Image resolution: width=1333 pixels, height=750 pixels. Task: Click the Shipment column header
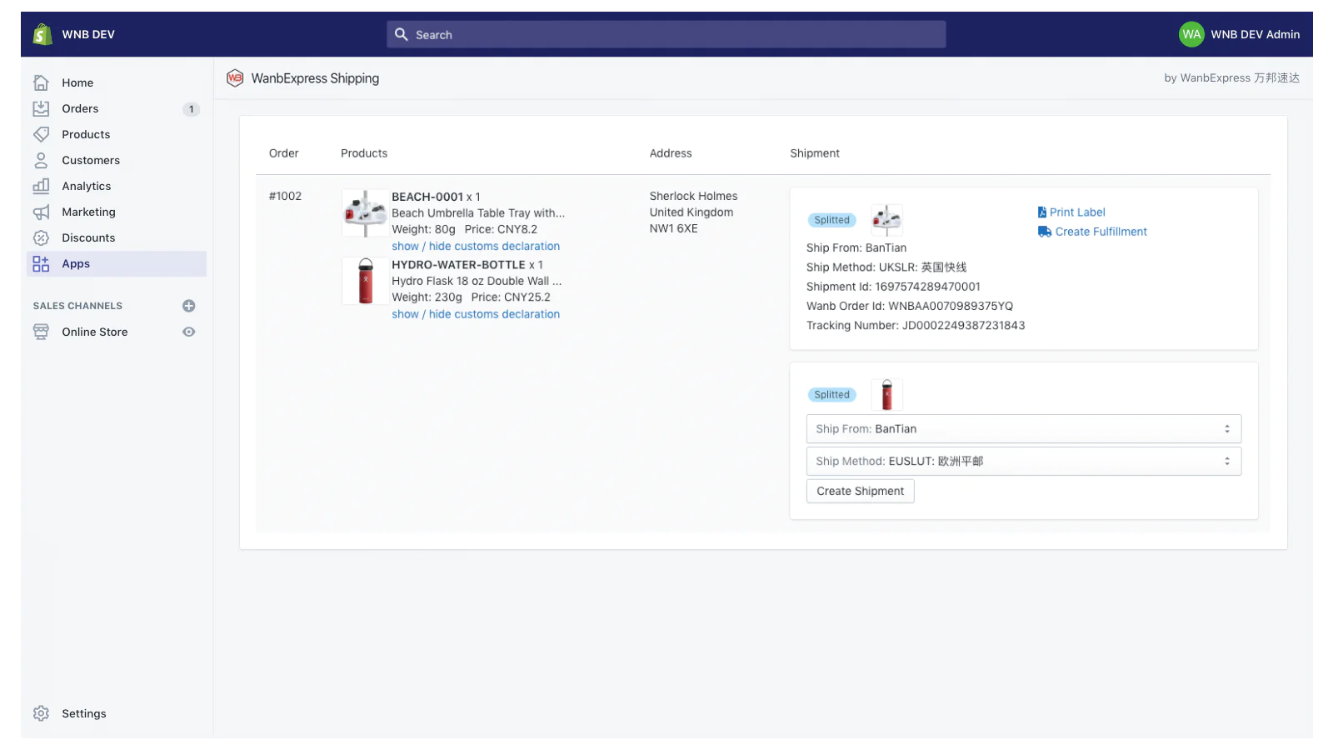pyautogui.click(x=814, y=153)
